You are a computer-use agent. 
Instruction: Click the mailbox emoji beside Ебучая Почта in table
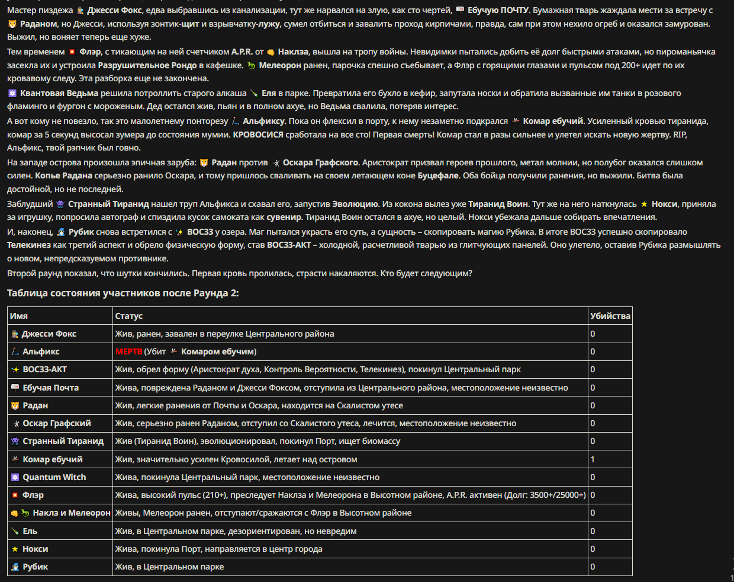click(x=15, y=388)
